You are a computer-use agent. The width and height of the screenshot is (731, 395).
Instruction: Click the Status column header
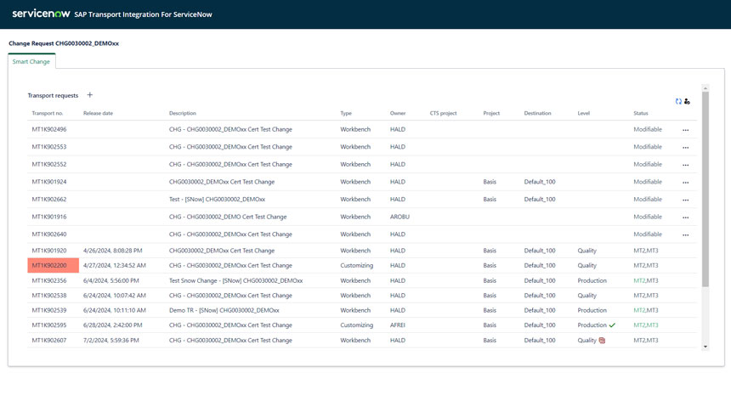tap(641, 113)
